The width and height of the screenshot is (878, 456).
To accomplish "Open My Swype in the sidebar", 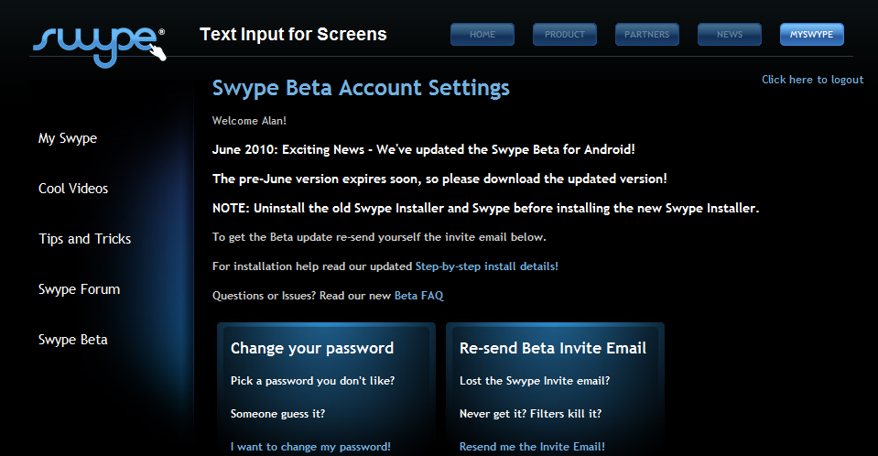I will pos(67,138).
